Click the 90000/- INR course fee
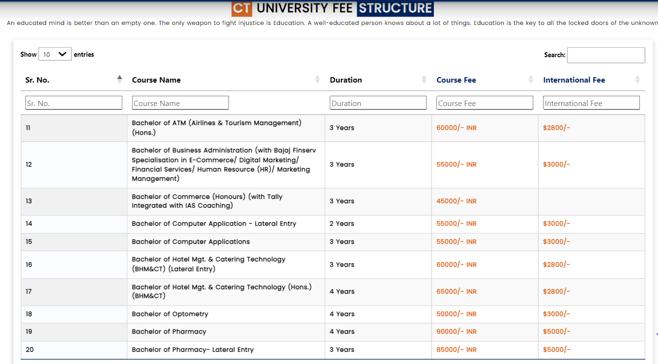The image size is (658, 364). [456, 331]
